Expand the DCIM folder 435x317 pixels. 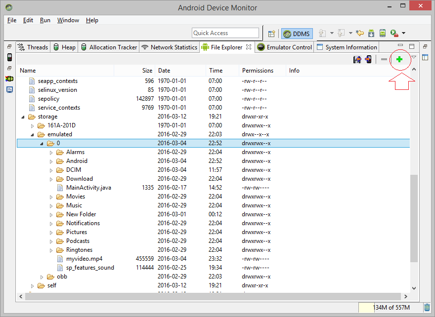pyautogui.click(x=51, y=170)
